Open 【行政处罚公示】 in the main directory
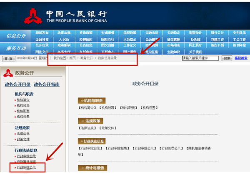Viewport: 250px width, 174px height. point(171,148)
